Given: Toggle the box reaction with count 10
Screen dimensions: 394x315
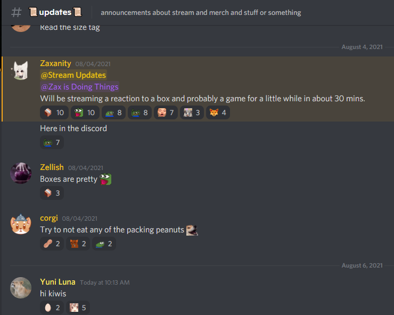Looking at the screenshot, I should pyautogui.click(x=54, y=112).
